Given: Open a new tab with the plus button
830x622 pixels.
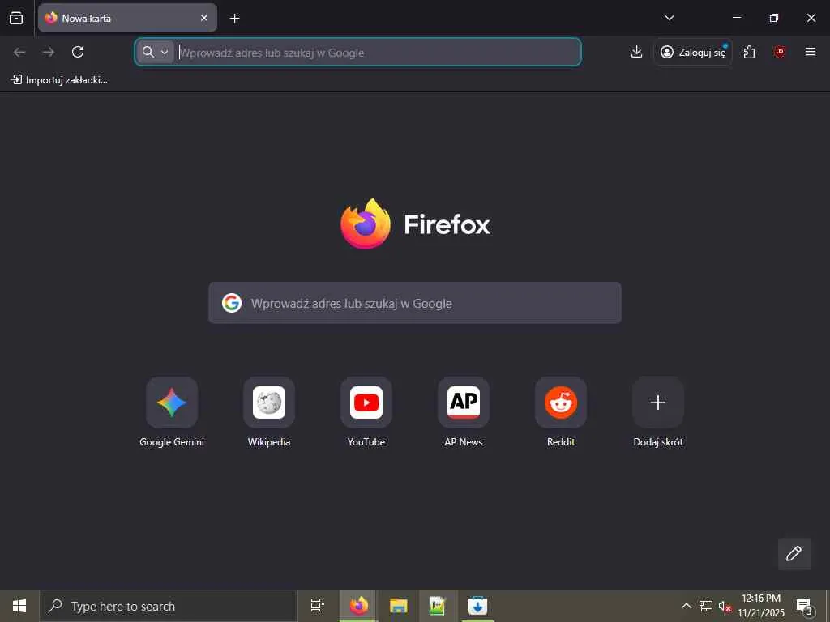Looking at the screenshot, I should click(234, 19).
